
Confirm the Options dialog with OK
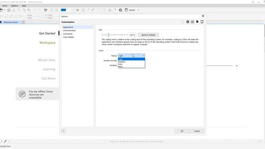click(182, 131)
